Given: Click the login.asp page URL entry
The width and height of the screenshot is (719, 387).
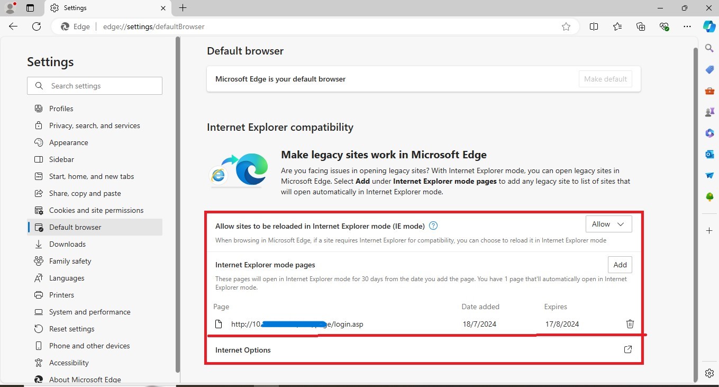Looking at the screenshot, I should click(297, 324).
